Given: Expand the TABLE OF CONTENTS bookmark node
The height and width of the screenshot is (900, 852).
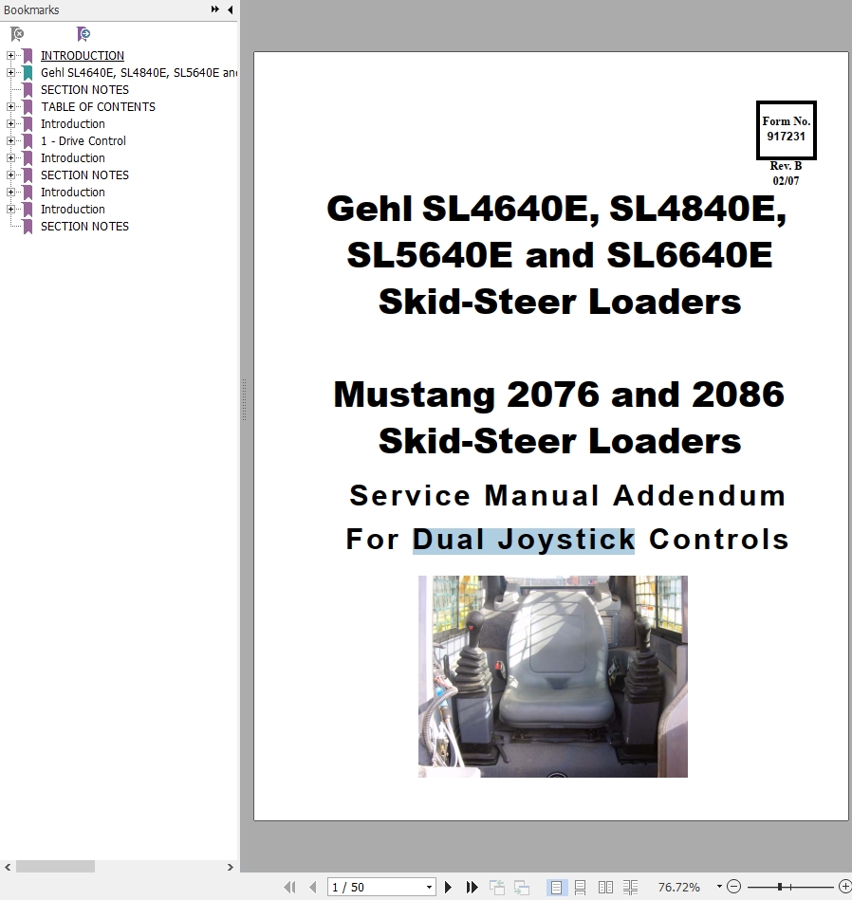Looking at the screenshot, I should (x=10, y=107).
